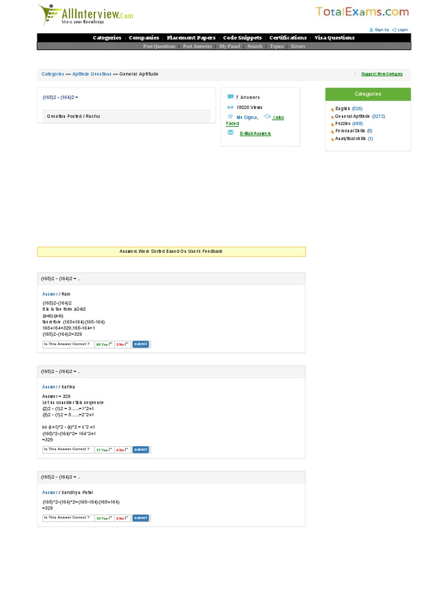Click the views glasses icon
The height and width of the screenshot is (598, 448).
coord(230,107)
